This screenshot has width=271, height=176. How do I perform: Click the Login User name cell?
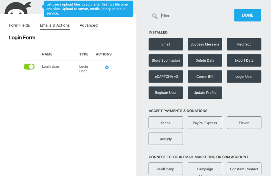[50, 66]
